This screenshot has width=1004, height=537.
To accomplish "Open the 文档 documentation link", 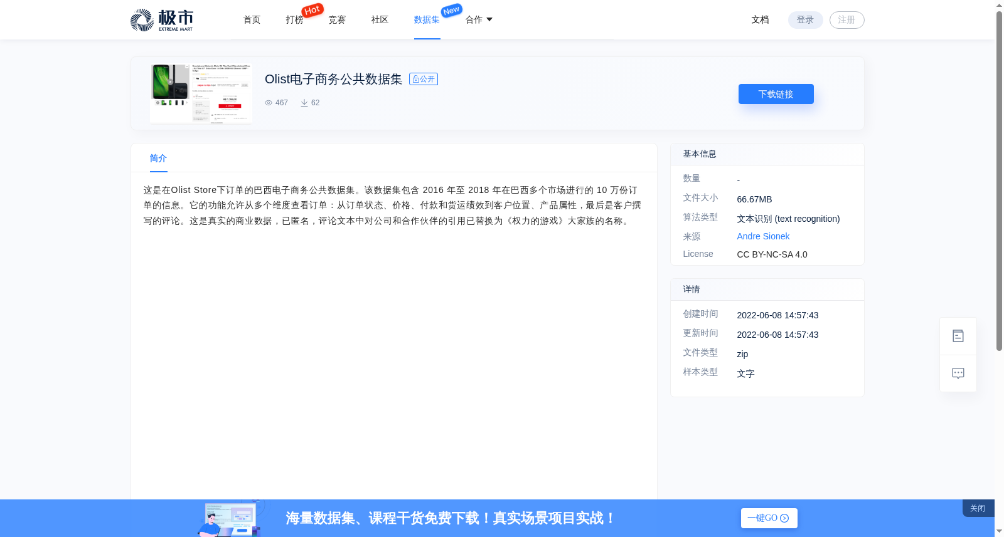I will click(760, 20).
